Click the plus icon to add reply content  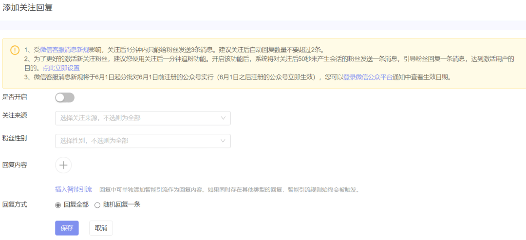click(x=63, y=165)
